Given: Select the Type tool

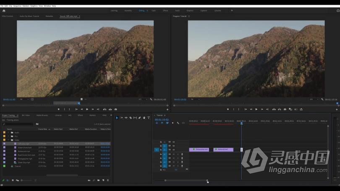Looking at the screenshot, I should [x=149, y=118].
